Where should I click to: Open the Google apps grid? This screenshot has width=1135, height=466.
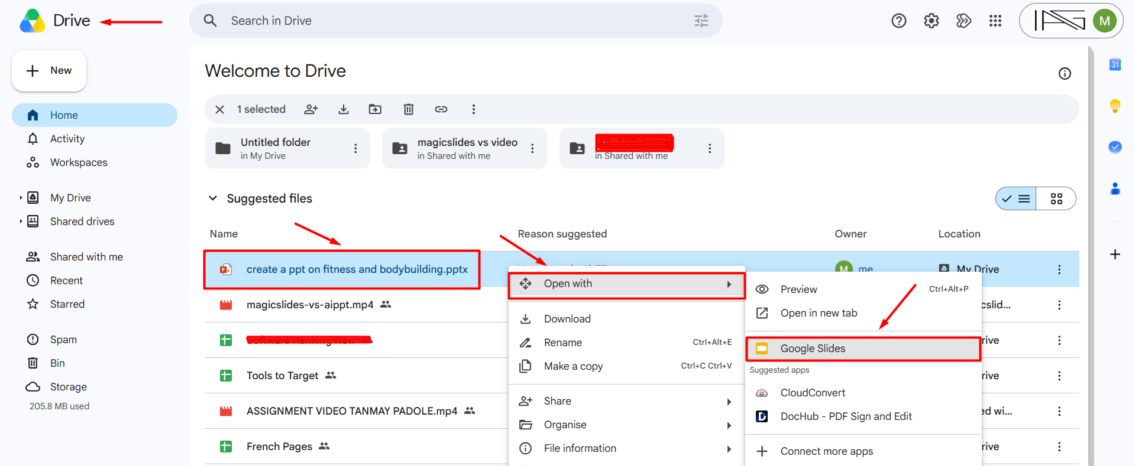995,21
